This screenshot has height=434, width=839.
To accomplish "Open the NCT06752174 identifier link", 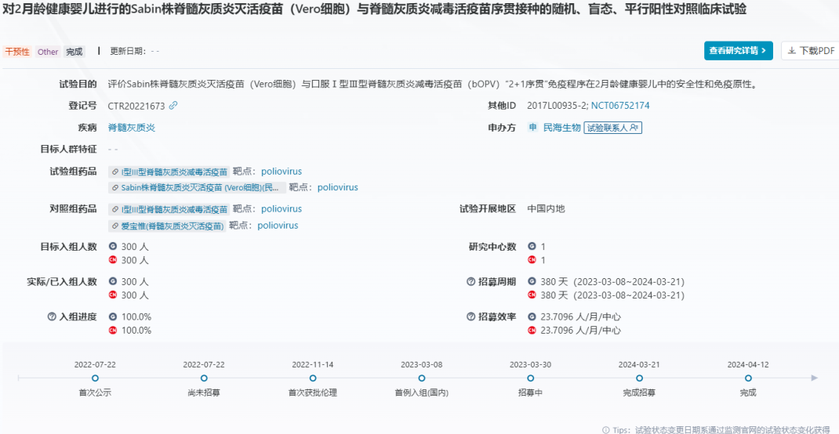I will pos(620,106).
